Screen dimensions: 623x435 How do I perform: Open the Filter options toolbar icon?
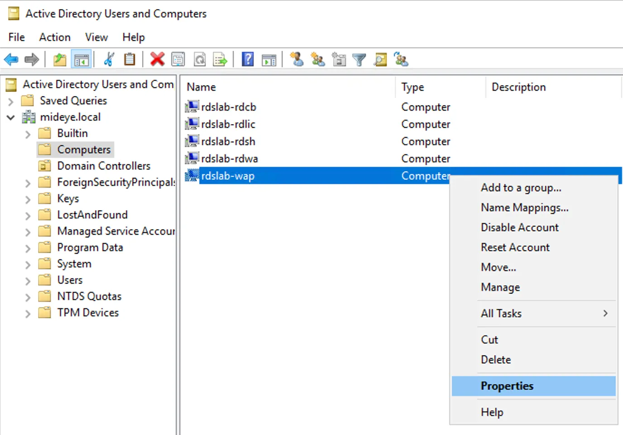(x=359, y=59)
